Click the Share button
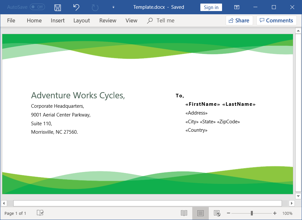The width and height of the screenshot is (302, 220). point(239,20)
